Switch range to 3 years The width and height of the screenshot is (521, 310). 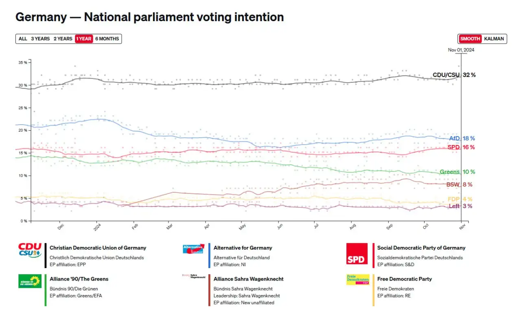pyautogui.click(x=40, y=39)
